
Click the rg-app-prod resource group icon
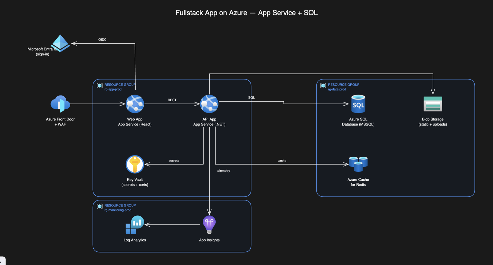tap(100, 86)
